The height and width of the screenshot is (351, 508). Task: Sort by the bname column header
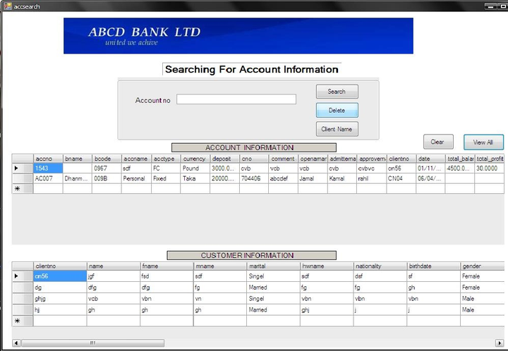coord(78,159)
